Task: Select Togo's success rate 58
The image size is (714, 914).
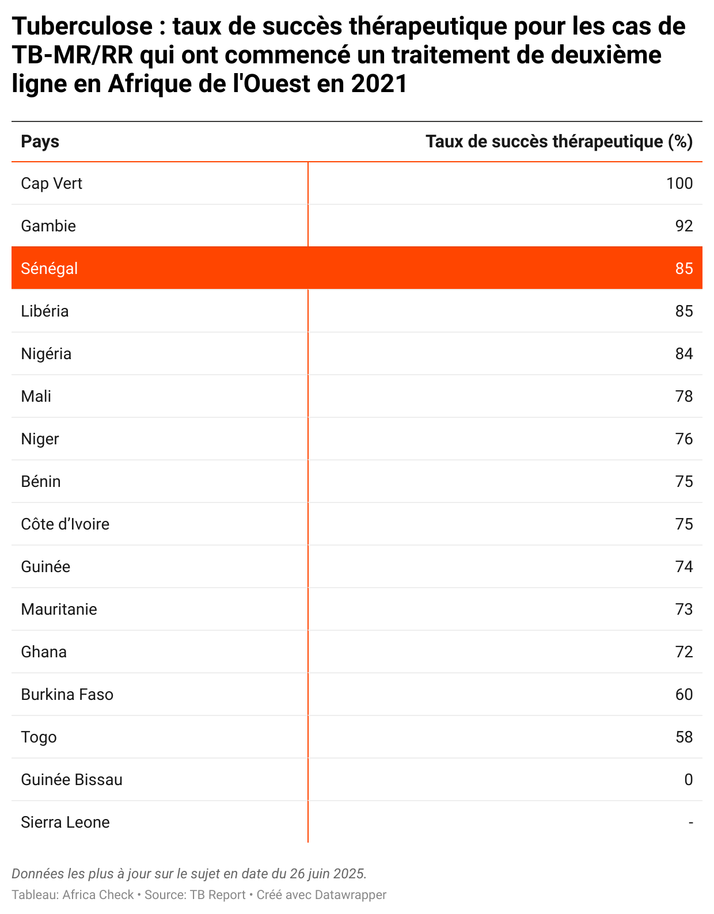Action: click(x=684, y=737)
